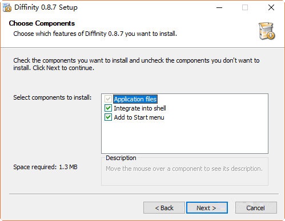This screenshot has height=221, width=285.
Task: Click the Diffinity 0.8.7 Setup title text
Action: [x=46, y=7]
